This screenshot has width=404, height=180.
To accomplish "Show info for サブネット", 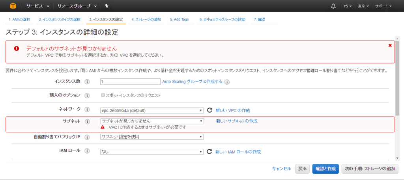I will [87, 121].
